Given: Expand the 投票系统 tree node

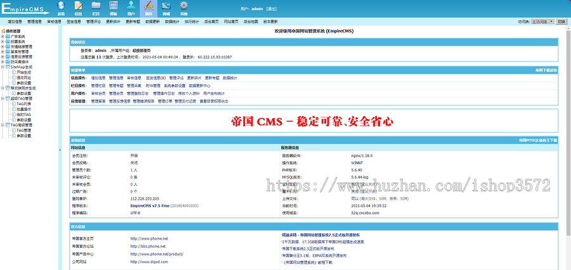Looking at the screenshot, I should (3, 41).
